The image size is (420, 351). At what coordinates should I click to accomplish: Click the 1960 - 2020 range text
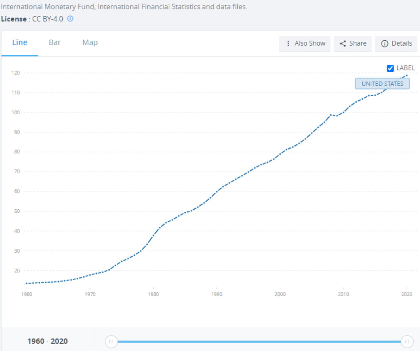tap(47, 341)
